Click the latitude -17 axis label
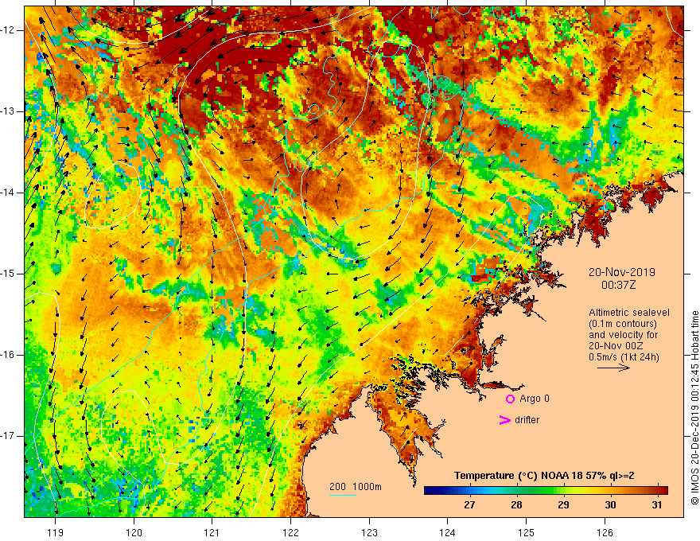 click(x=8, y=436)
